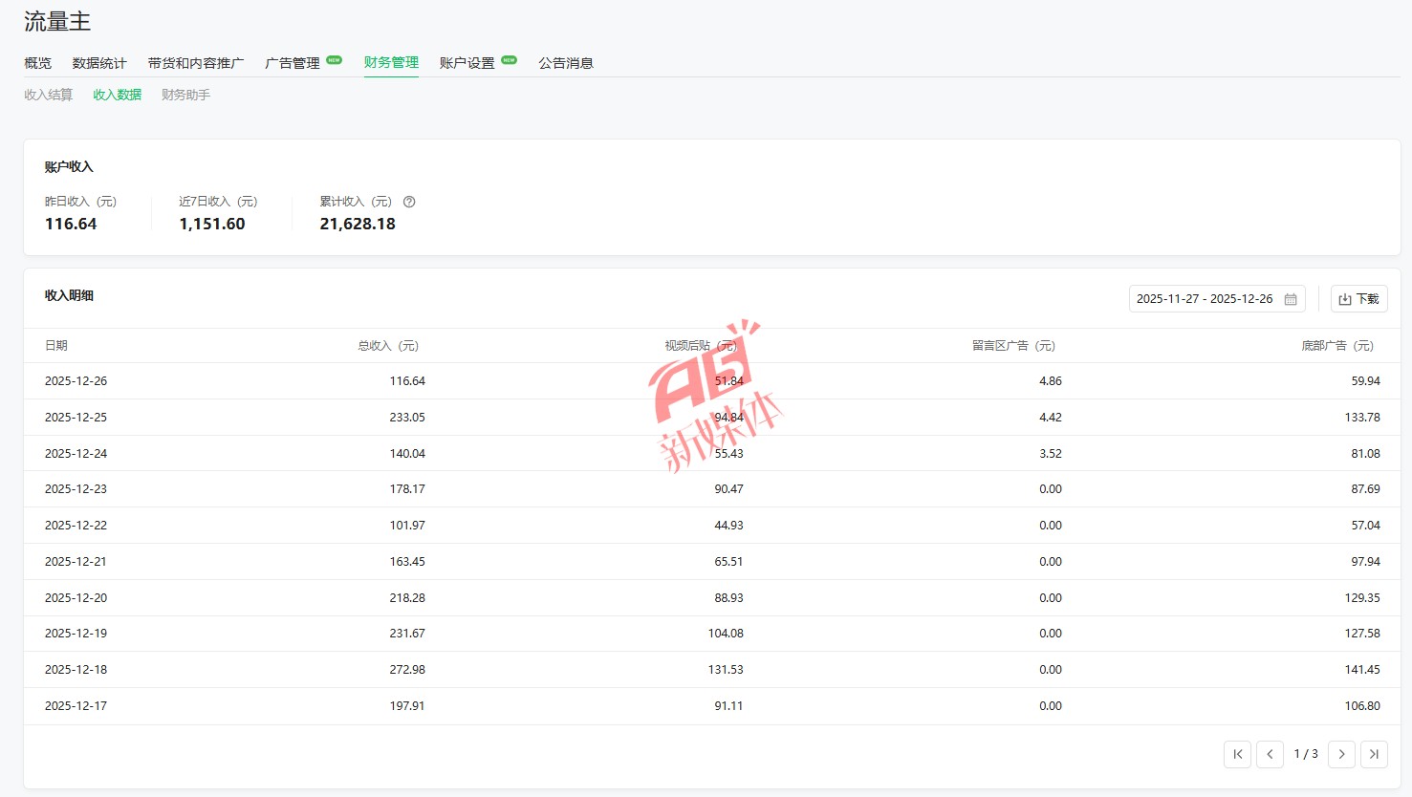Open the 数据统计 tab

click(x=99, y=63)
